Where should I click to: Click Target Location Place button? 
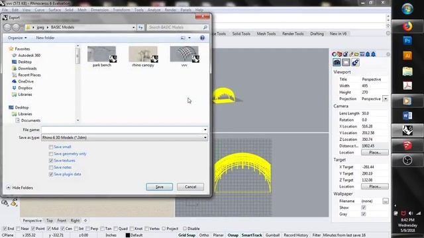coord(375,186)
